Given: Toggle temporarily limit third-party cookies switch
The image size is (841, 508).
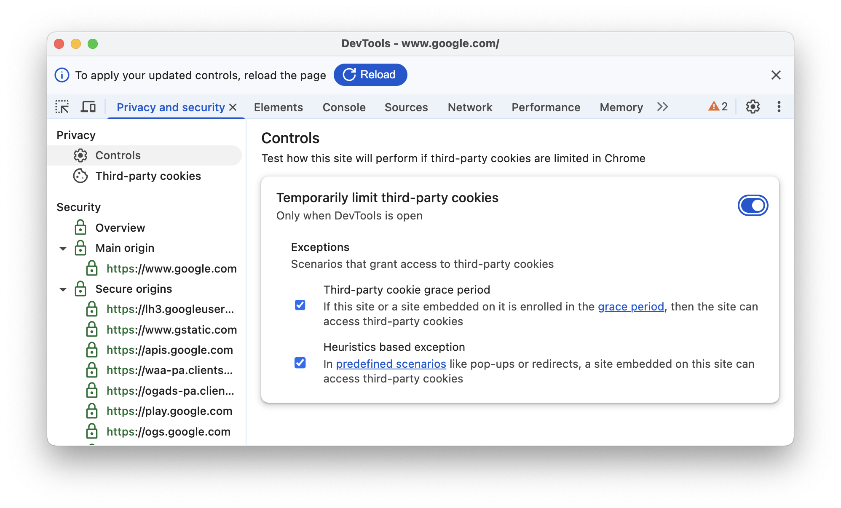Looking at the screenshot, I should (753, 206).
